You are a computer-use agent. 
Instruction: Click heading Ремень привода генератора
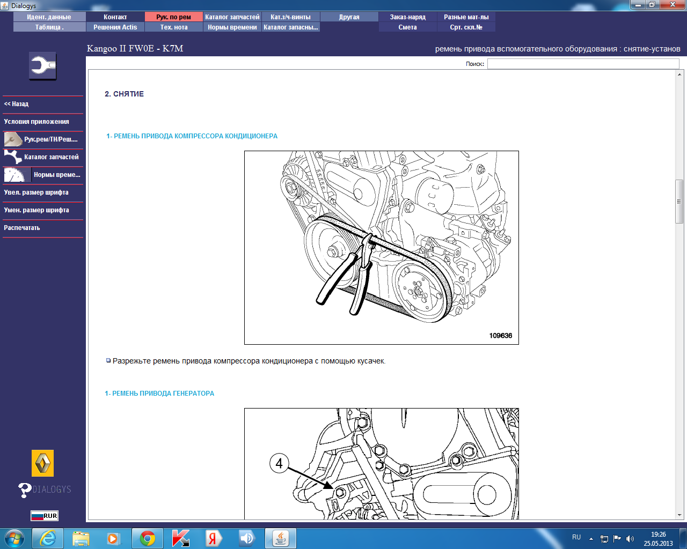click(159, 394)
